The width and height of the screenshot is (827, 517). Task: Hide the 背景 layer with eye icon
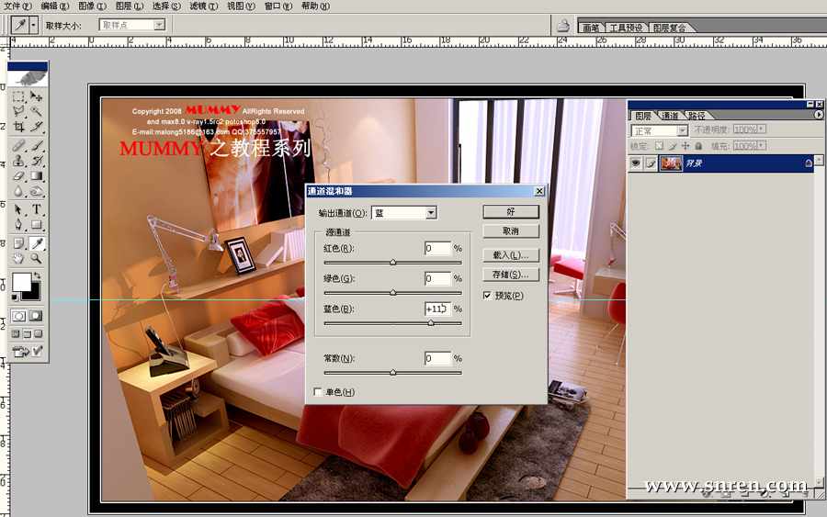point(636,163)
